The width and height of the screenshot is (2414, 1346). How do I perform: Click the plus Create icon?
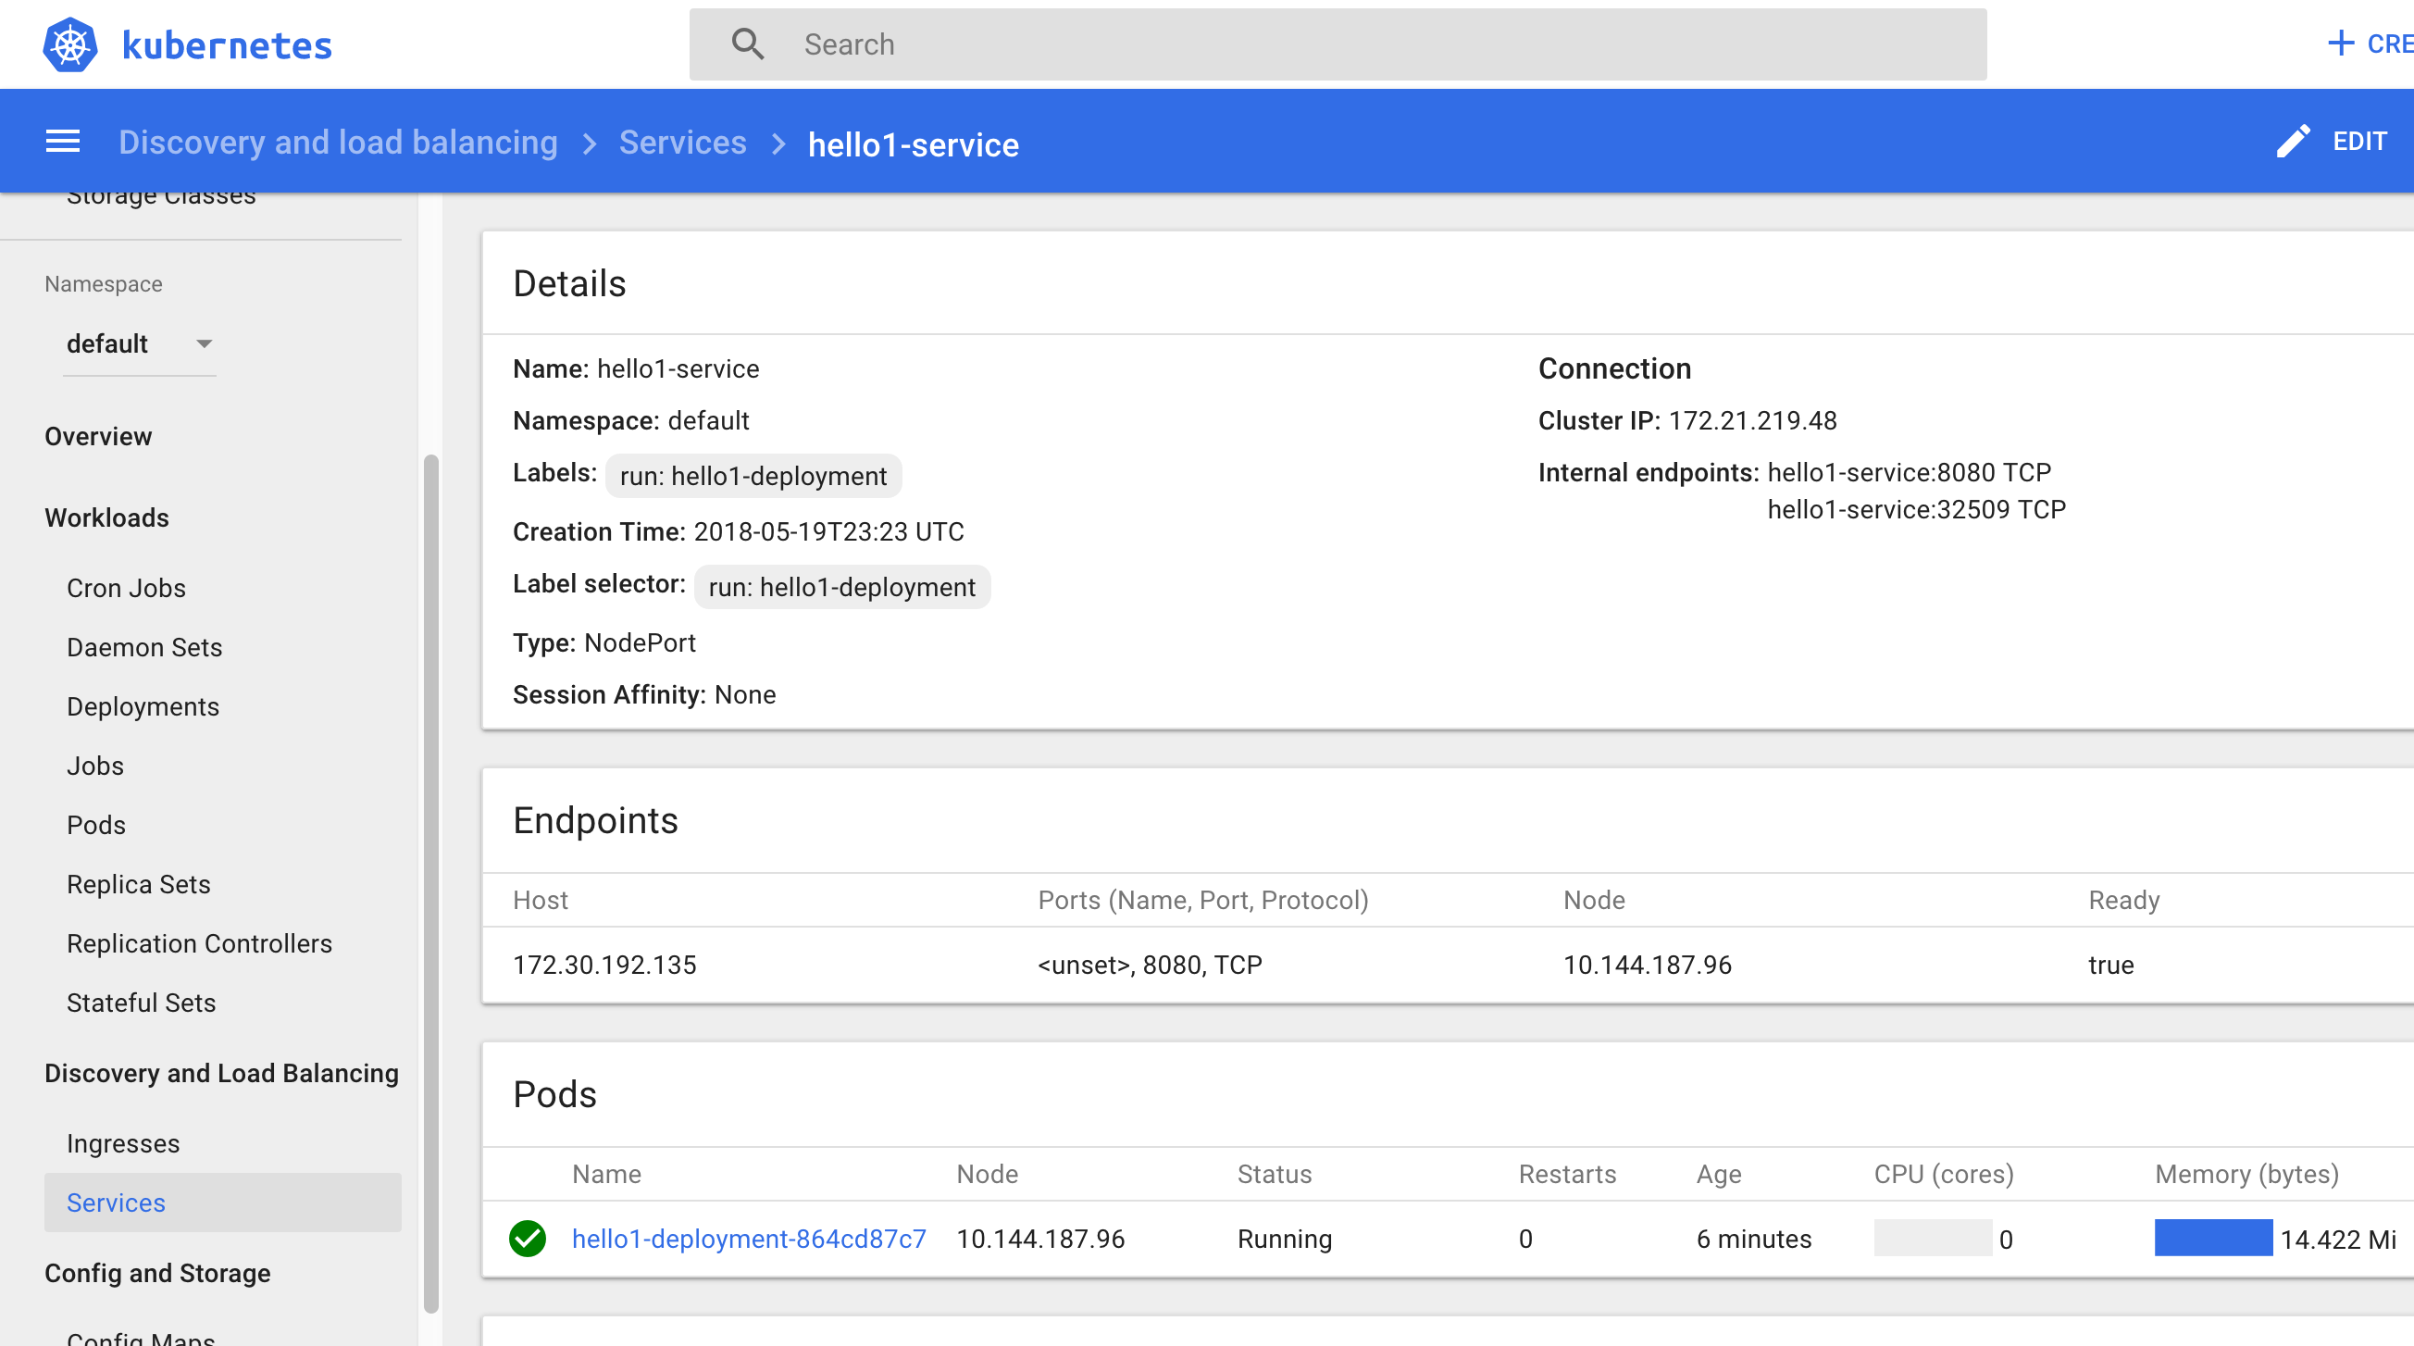(2340, 44)
